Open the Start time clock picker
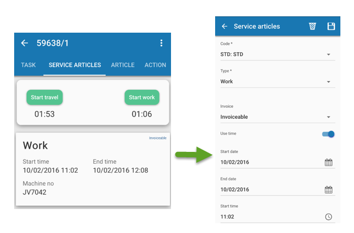The width and height of the screenshot is (354, 233). [328, 217]
